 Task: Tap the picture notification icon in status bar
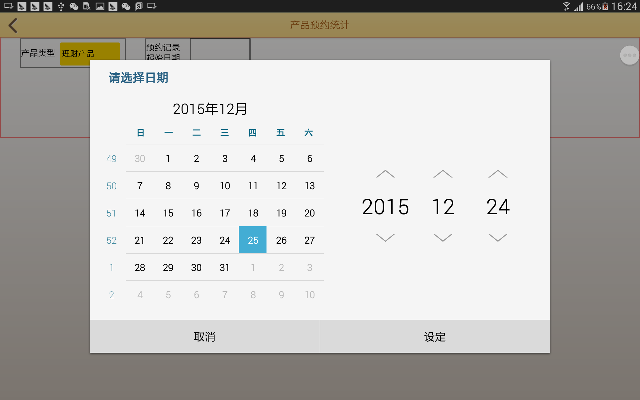[x=100, y=6]
